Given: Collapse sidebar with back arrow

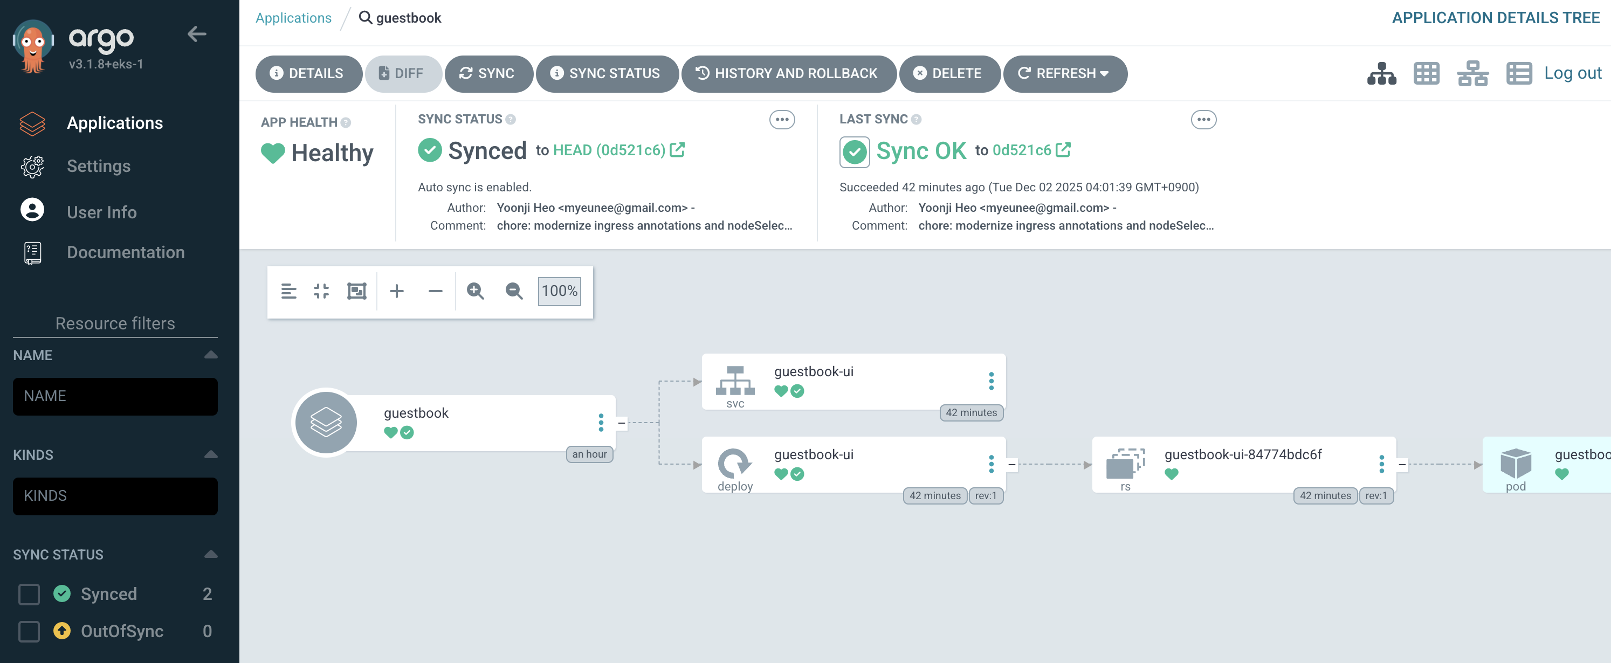Looking at the screenshot, I should (197, 34).
